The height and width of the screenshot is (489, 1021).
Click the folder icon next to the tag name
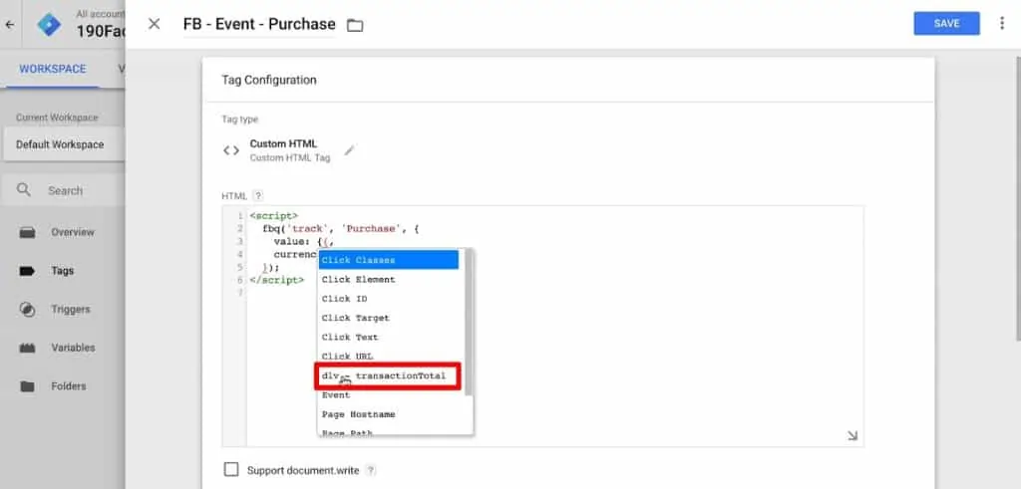point(355,25)
